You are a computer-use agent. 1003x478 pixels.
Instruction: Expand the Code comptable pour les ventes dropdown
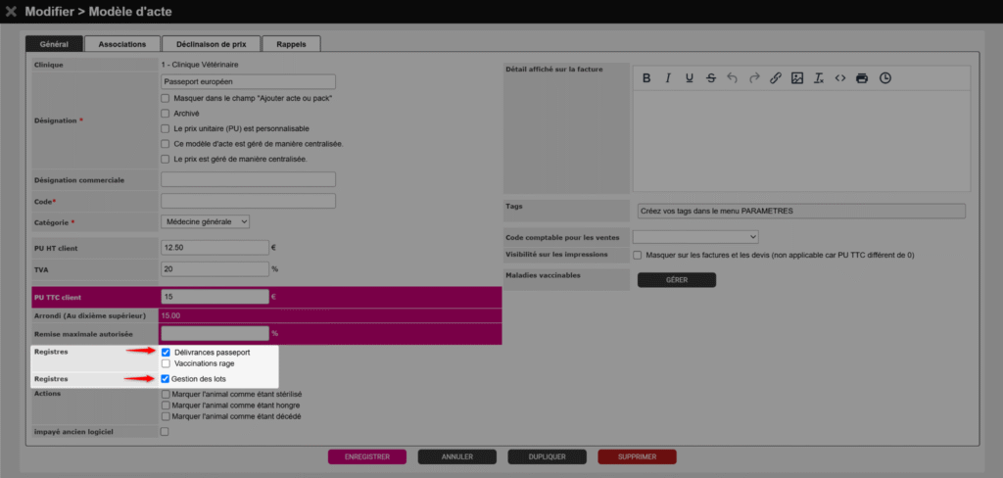point(695,237)
